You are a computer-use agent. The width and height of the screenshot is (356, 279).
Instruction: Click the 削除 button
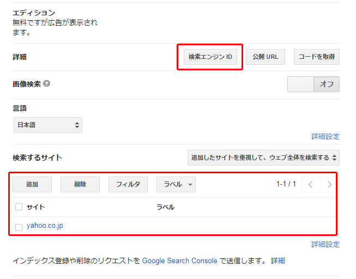coord(80,184)
